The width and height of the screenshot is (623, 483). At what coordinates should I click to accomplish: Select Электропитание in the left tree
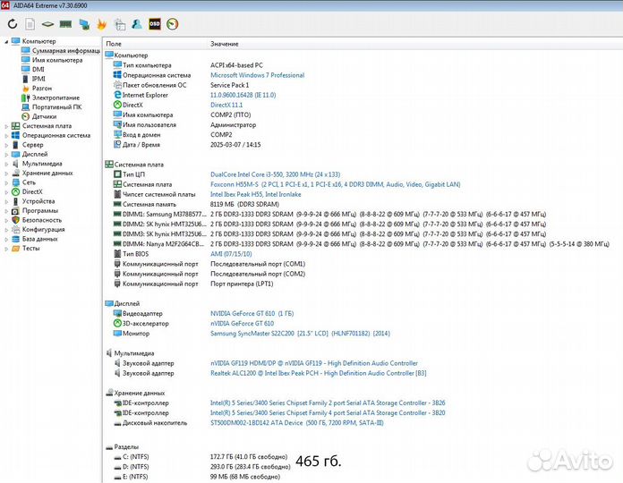pos(55,97)
